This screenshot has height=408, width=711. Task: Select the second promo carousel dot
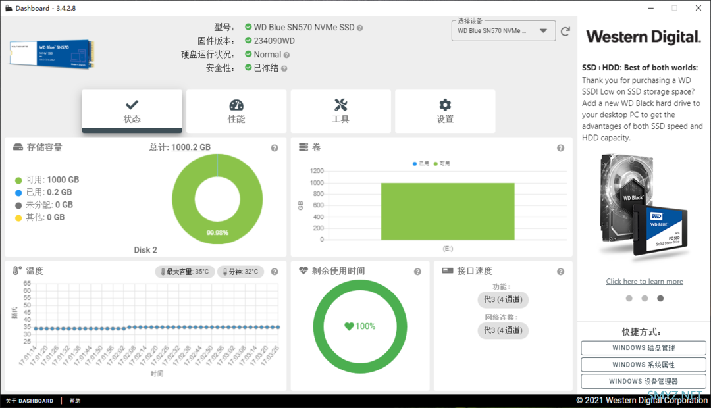pyautogui.click(x=645, y=298)
